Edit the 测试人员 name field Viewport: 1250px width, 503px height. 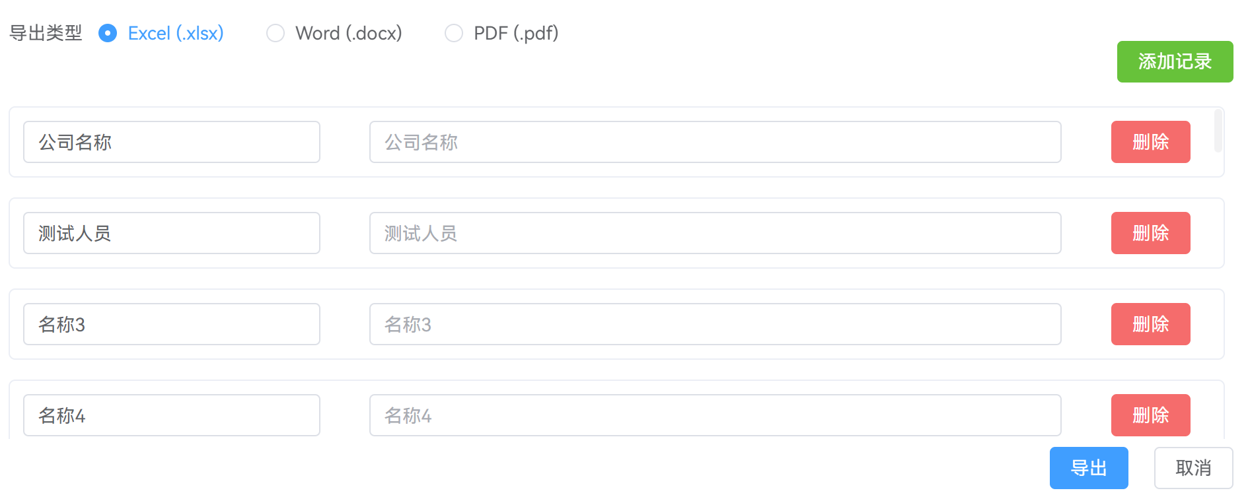click(x=172, y=233)
